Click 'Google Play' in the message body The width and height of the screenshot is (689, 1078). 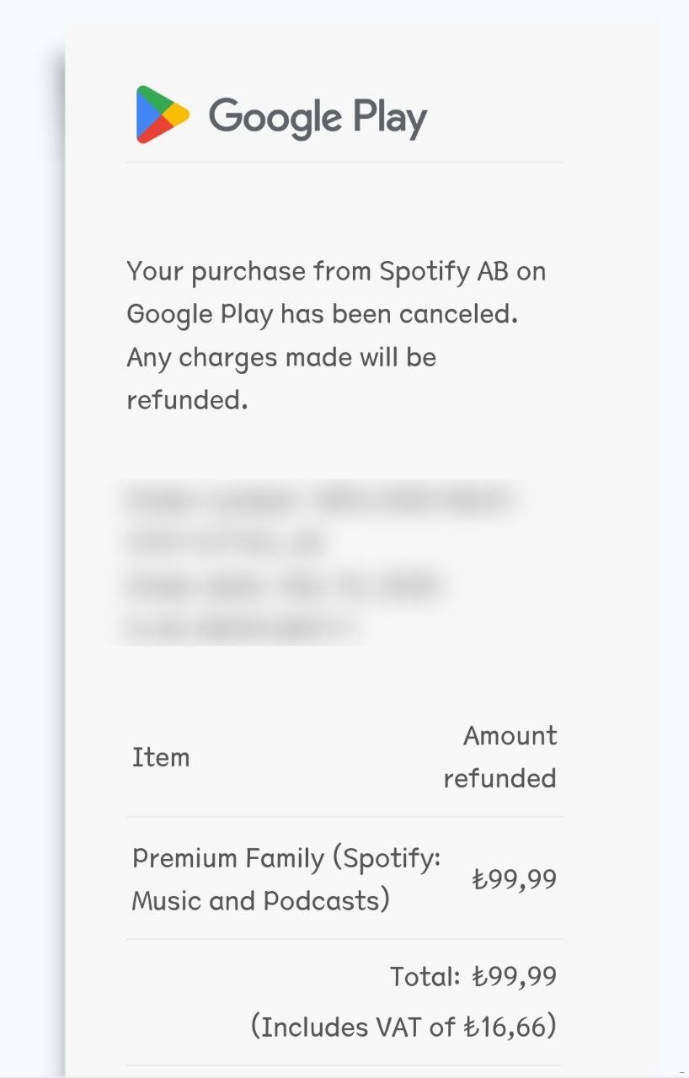[x=200, y=314]
